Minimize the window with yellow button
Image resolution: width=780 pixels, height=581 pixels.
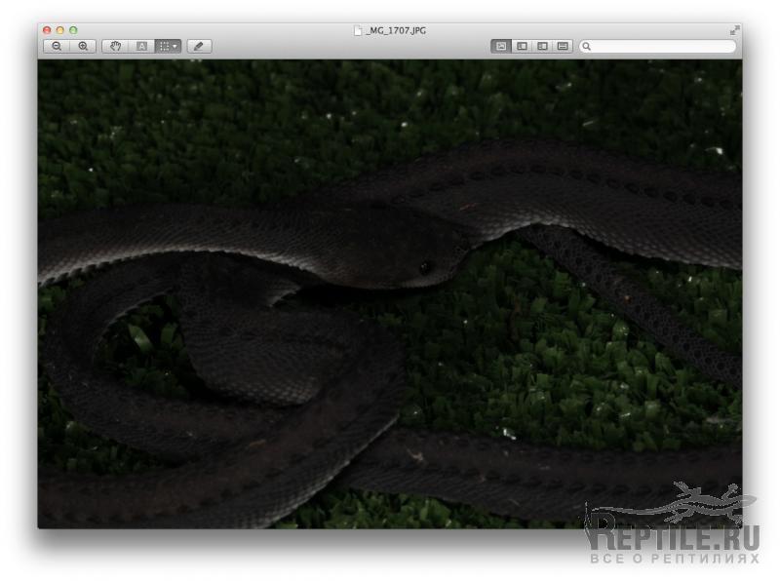point(59,31)
